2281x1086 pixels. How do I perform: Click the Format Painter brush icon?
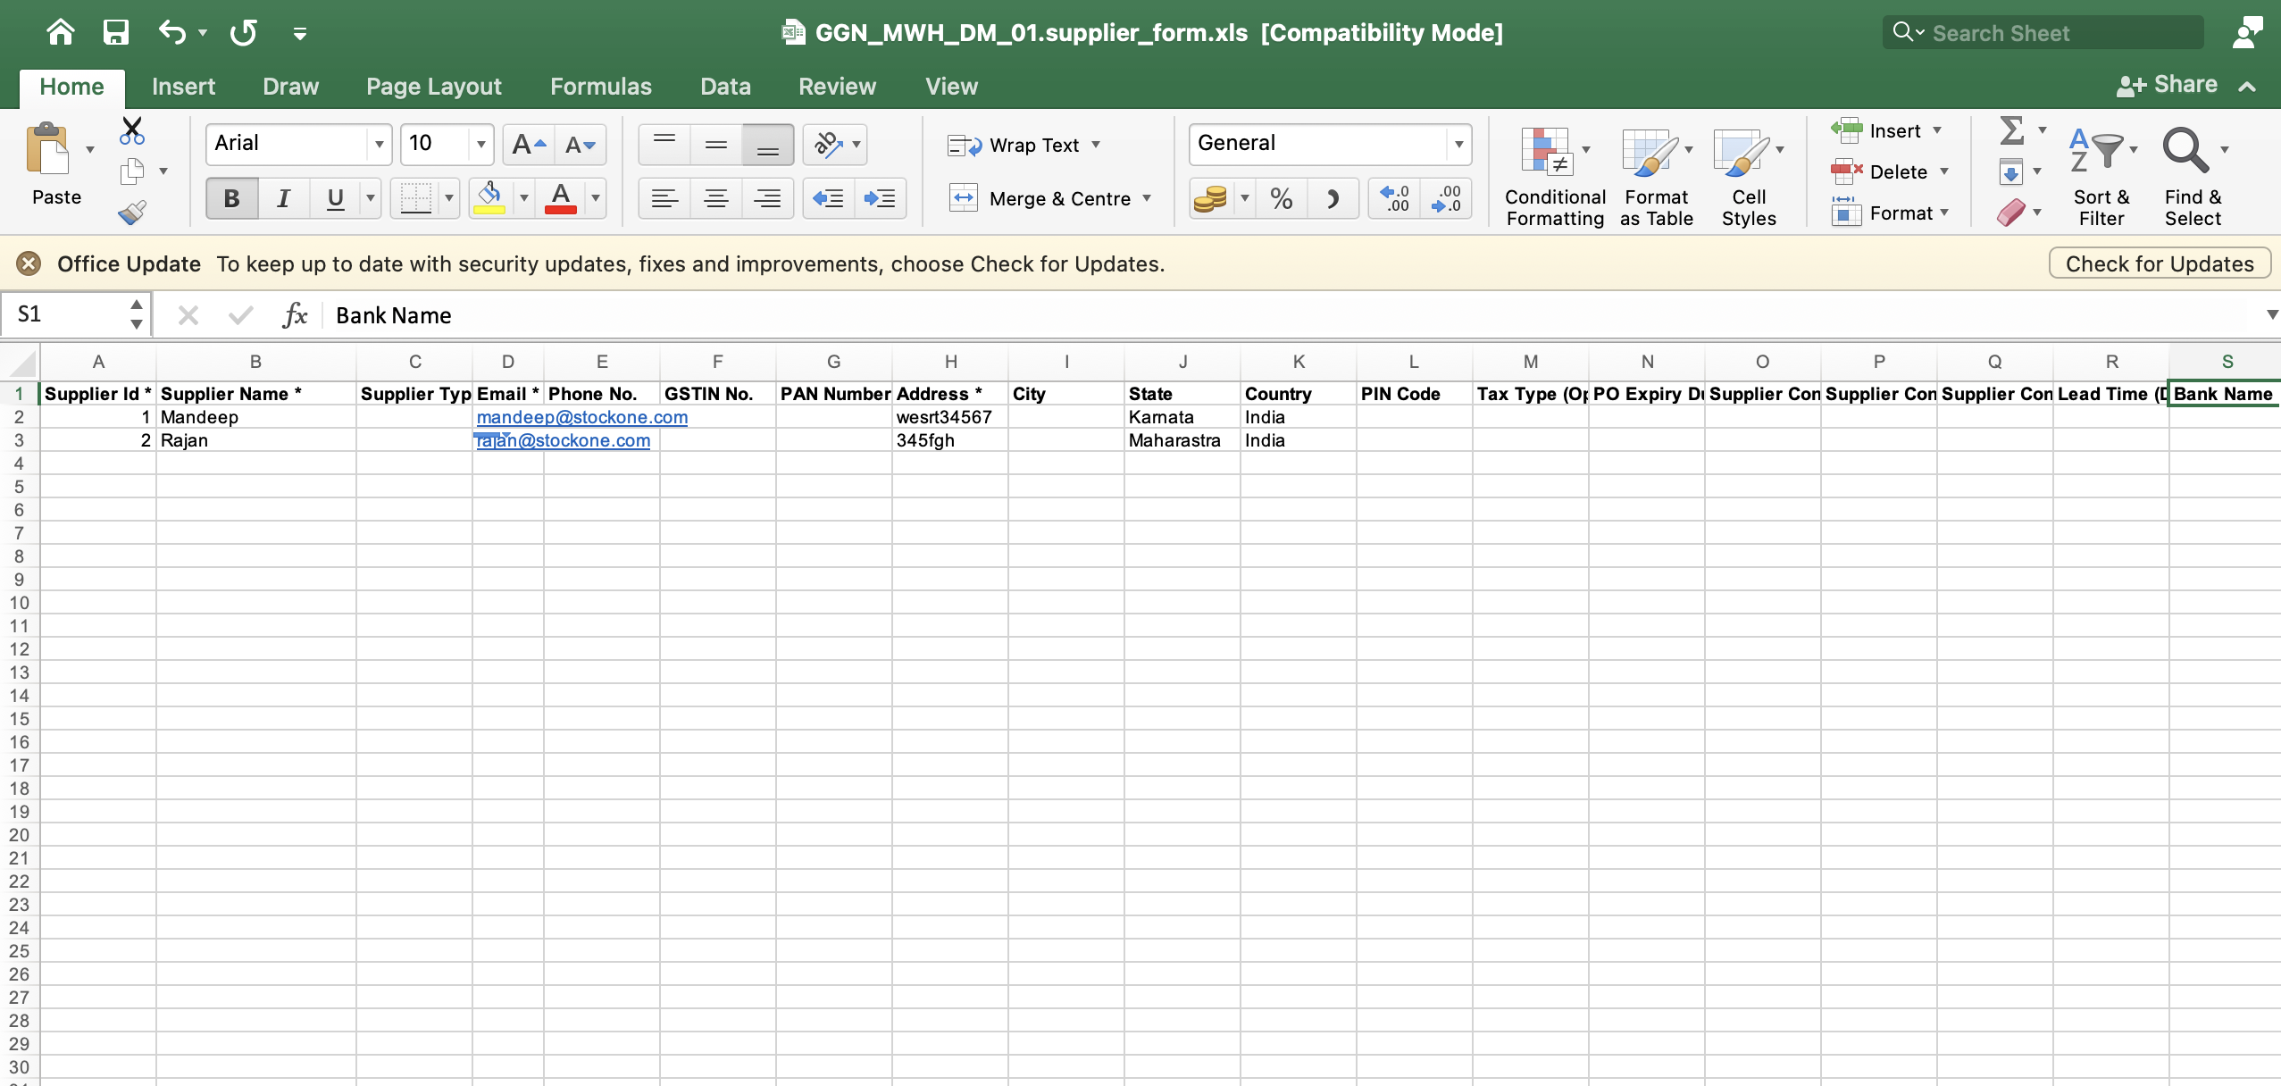pos(131,213)
